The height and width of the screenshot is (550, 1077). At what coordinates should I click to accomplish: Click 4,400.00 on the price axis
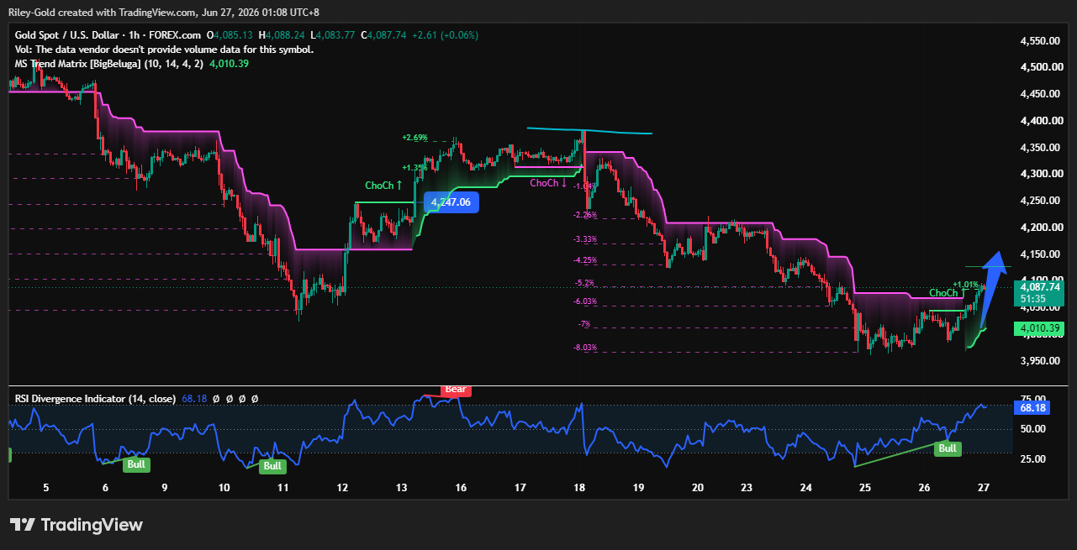pos(1038,121)
